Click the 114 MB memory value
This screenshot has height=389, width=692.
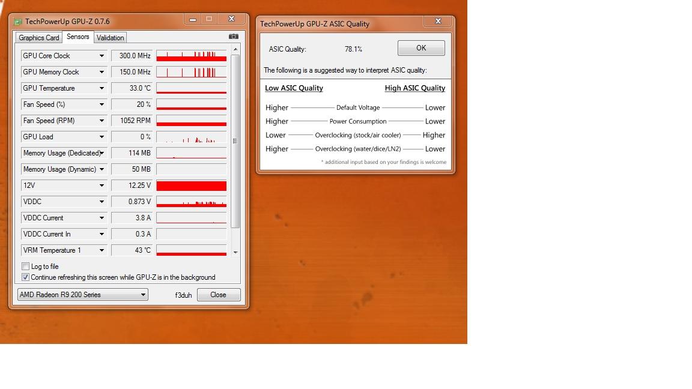pyautogui.click(x=132, y=153)
